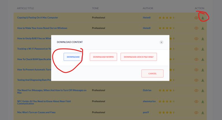The image size is (222, 120).
Task: Open NFC Guide Near Field Communication article
Action: point(44,102)
